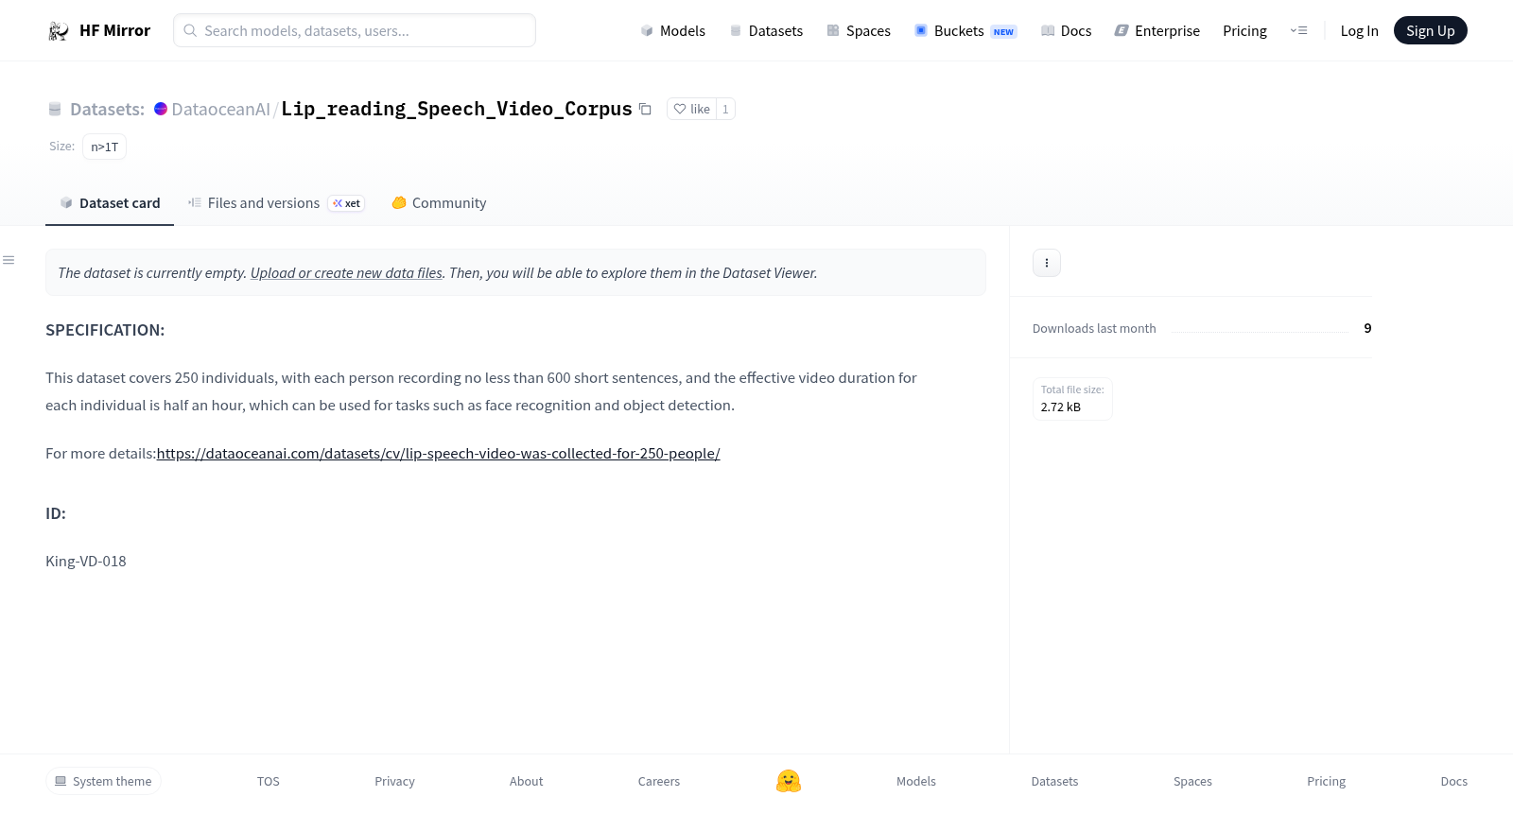
Task: Focus the search models, datasets, users field
Action: (x=355, y=30)
